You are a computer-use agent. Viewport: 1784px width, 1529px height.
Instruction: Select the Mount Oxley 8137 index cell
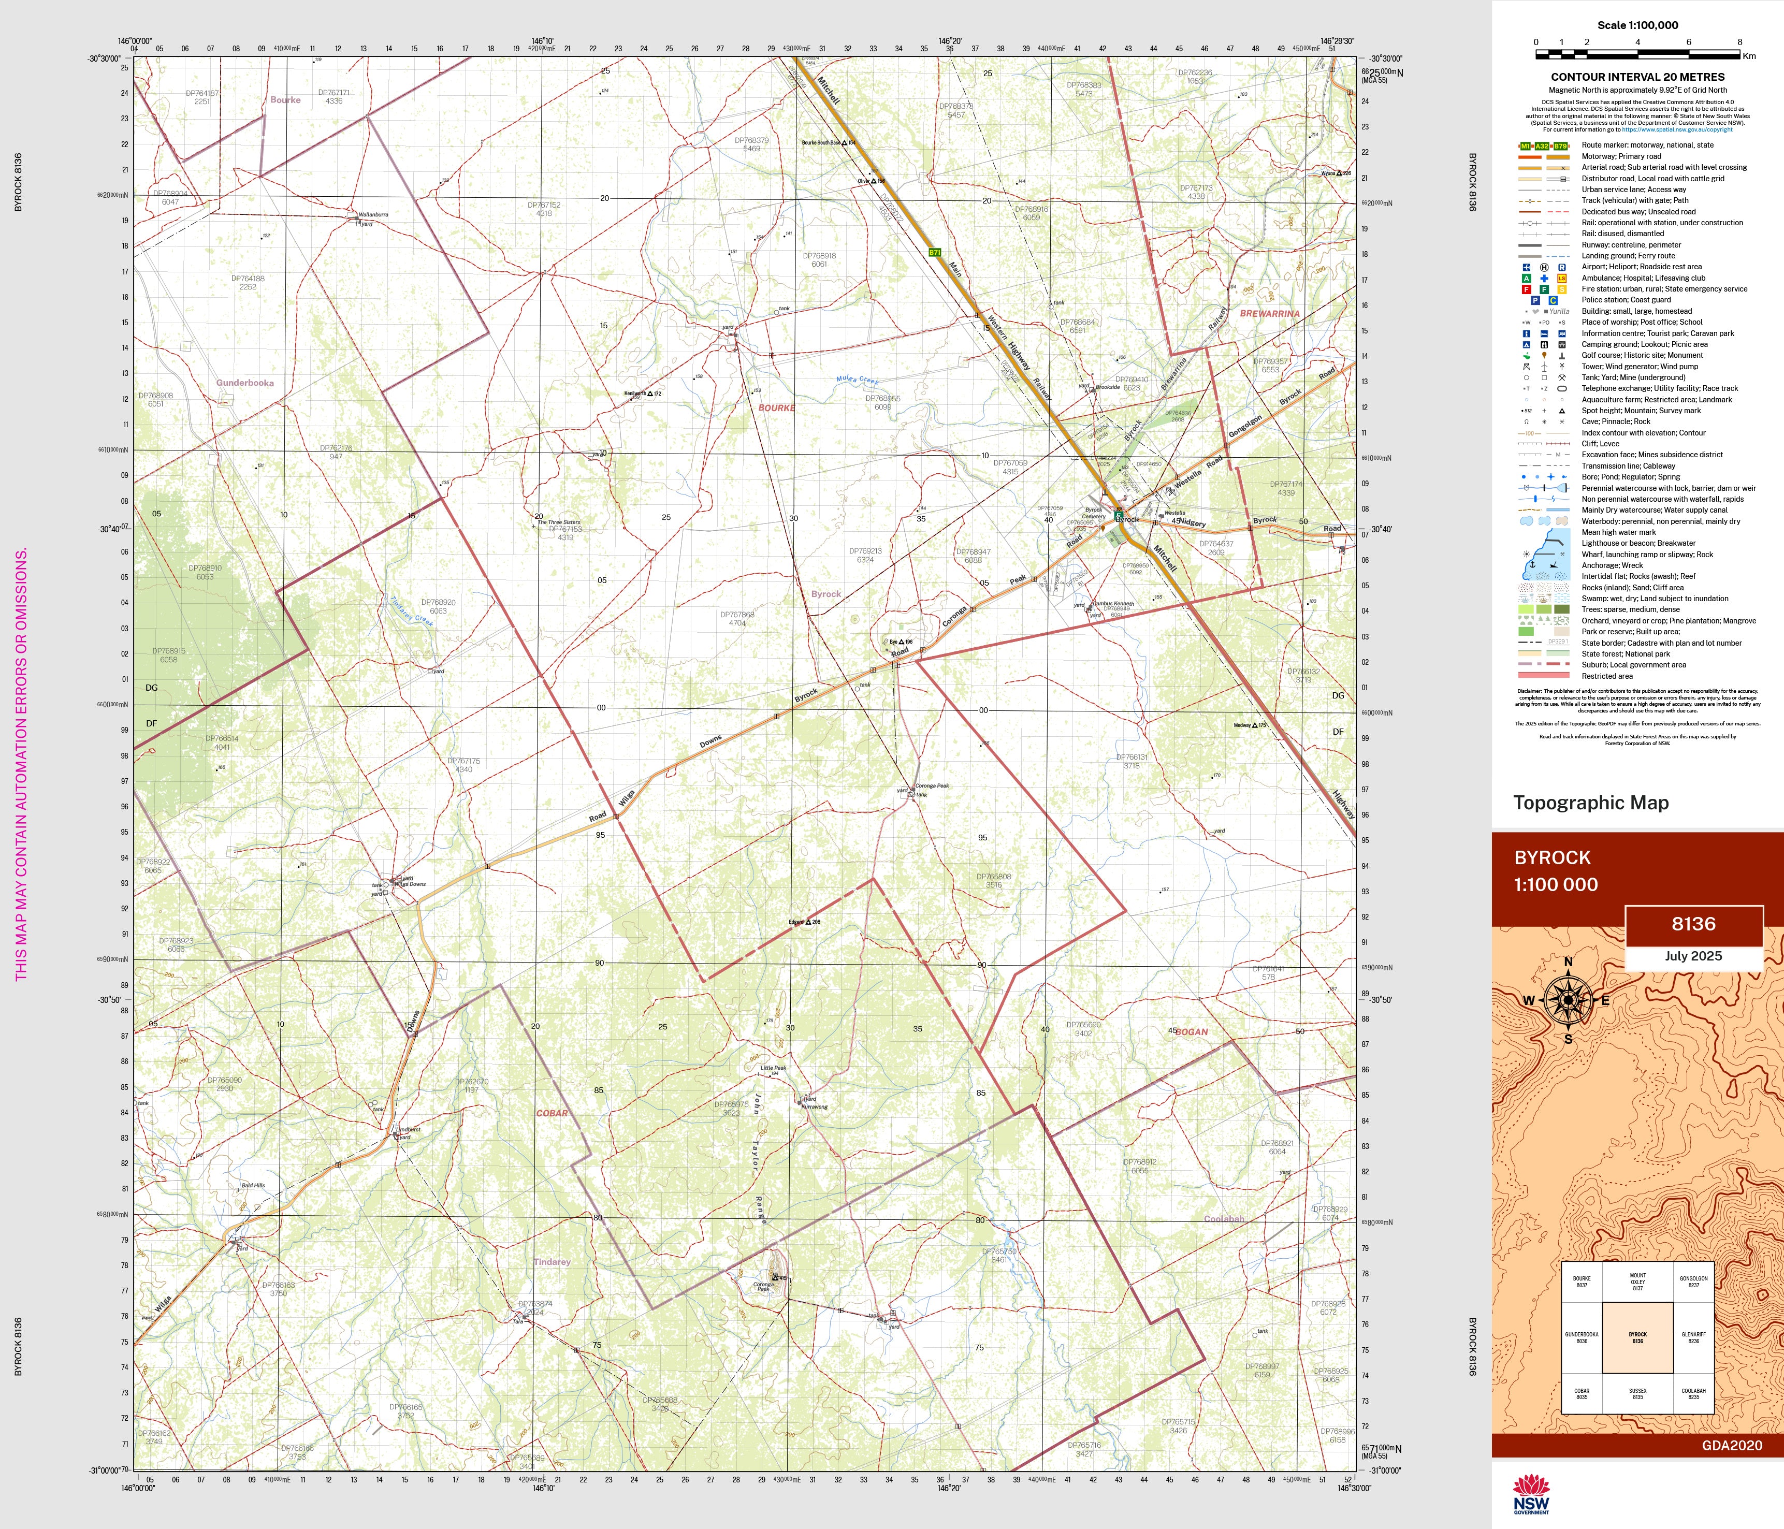point(1637,1282)
